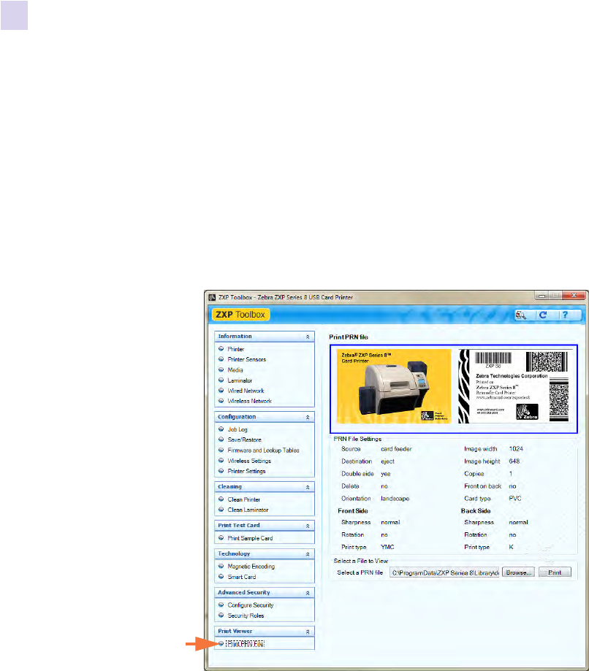This screenshot has height=671, width=589.
Task: Open Firmware and Lookup Tables
Action: [x=264, y=450]
